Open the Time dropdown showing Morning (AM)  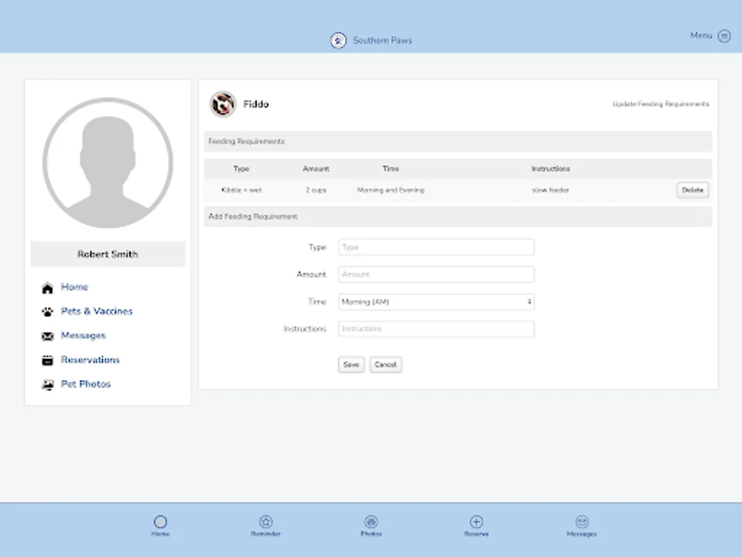pyautogui.click(x=435, y=301)
